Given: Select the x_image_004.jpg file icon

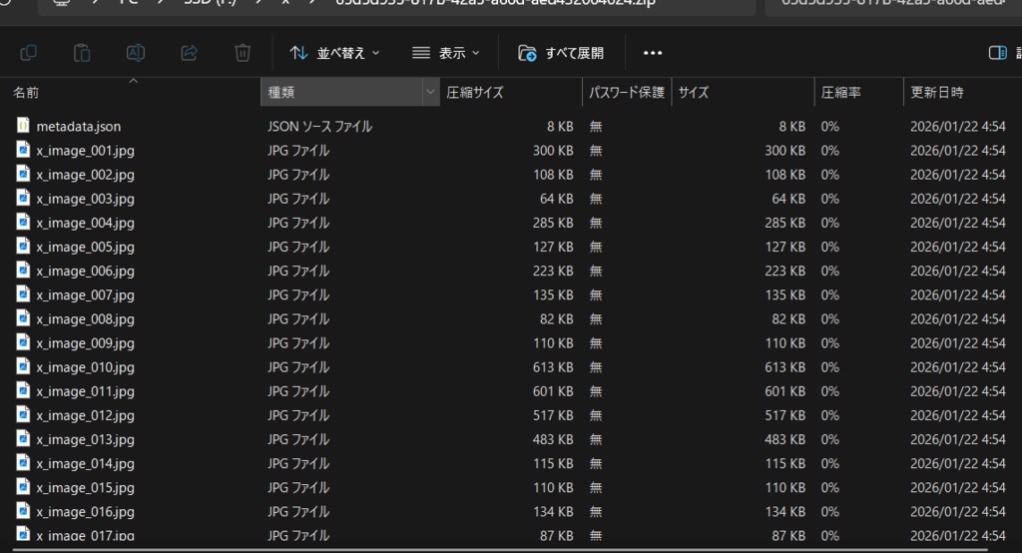Looking at the screenshot, I should click(x=23, y=222).
